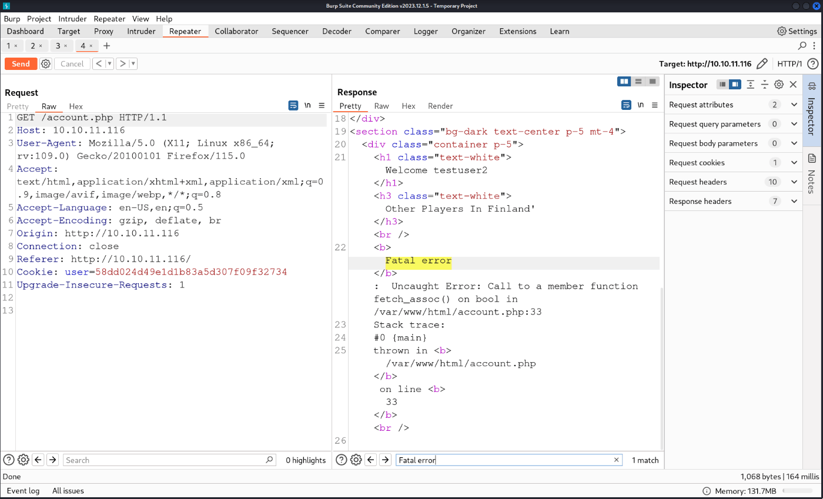Screen dimensions: 823x499
Task: Clear the response search field
Action: click(617, 460)
